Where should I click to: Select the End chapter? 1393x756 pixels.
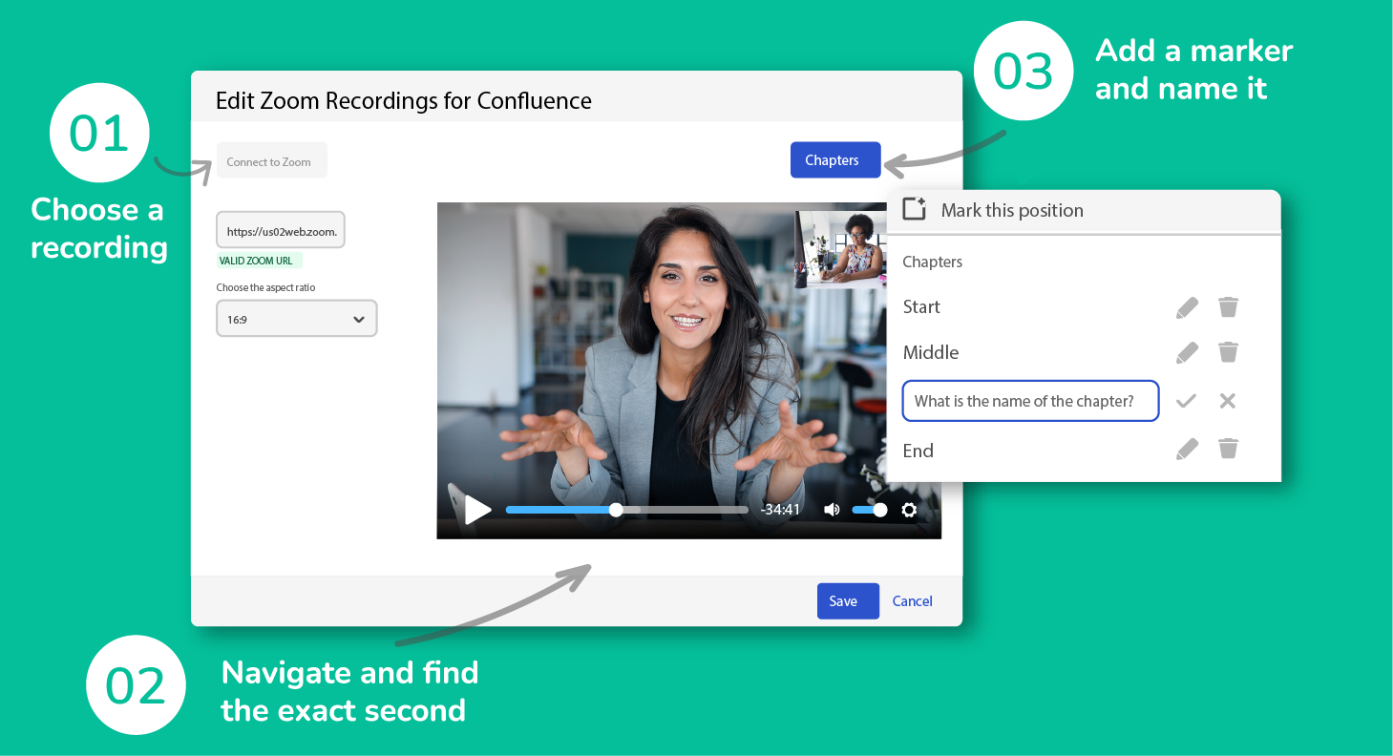click(x=918, y=451)
